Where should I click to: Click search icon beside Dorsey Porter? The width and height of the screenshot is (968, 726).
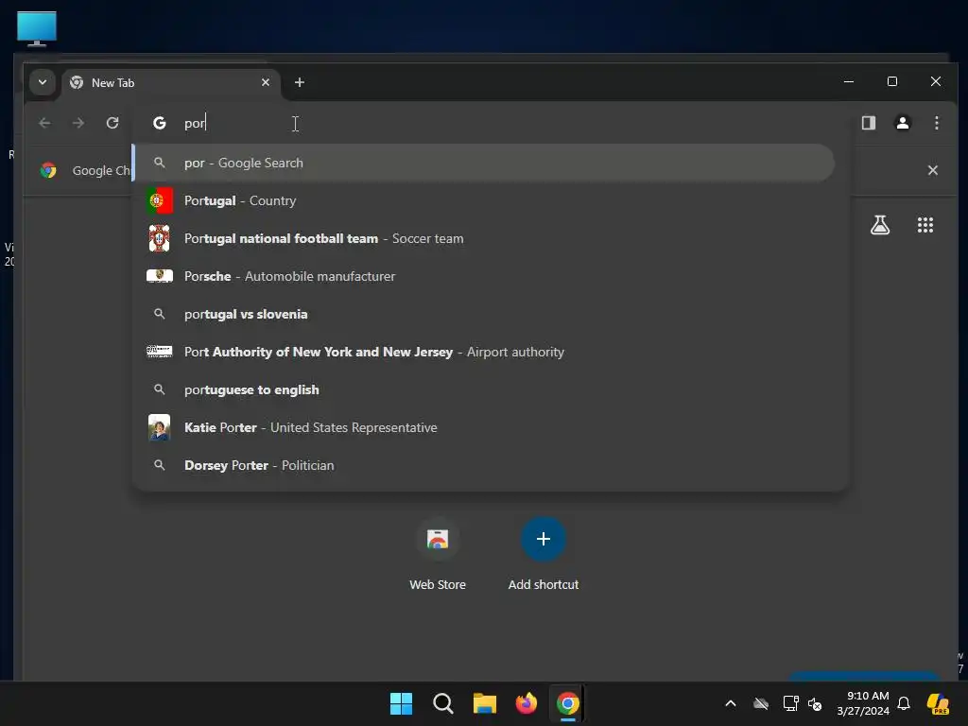click(x=159, y=465)
